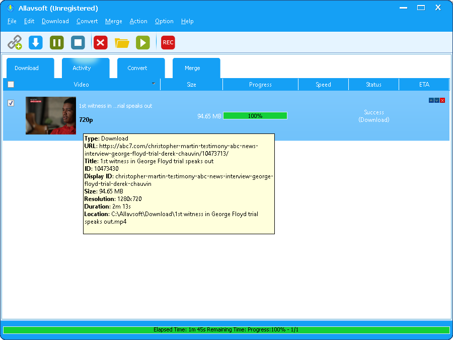The height and width of the screenshot is (340, 453).
Task: Open the Merge menu in menu bar
Action: coord(114,21)
